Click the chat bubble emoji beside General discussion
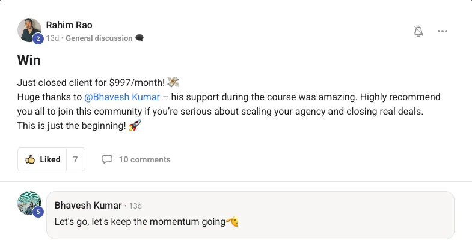This screenshot has width=472, height=244. [139, 38]
